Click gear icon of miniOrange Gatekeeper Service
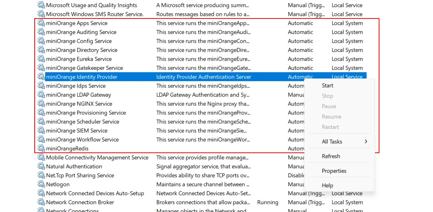 point(41,68)
